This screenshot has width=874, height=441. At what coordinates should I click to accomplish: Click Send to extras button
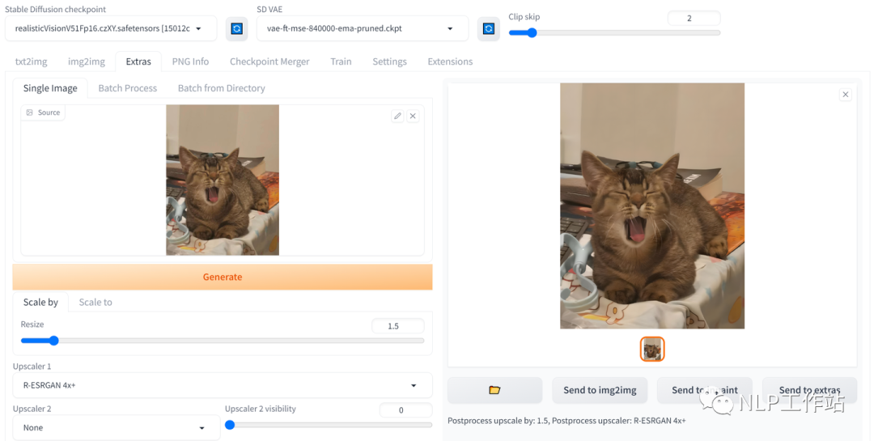[809, 390]
